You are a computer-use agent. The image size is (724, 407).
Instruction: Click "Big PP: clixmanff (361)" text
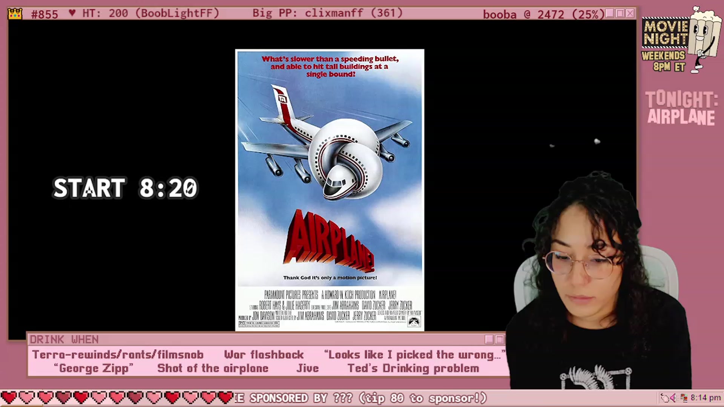[327, 13]
